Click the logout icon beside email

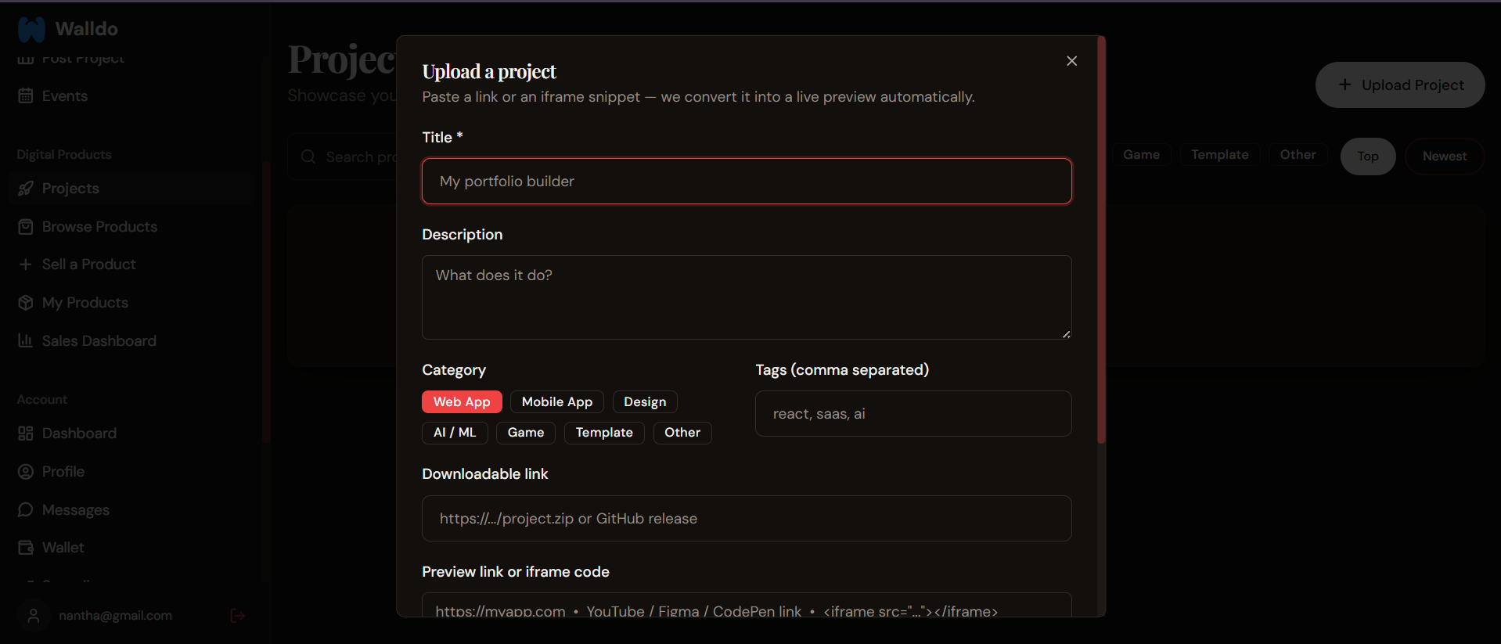[238, 616]
